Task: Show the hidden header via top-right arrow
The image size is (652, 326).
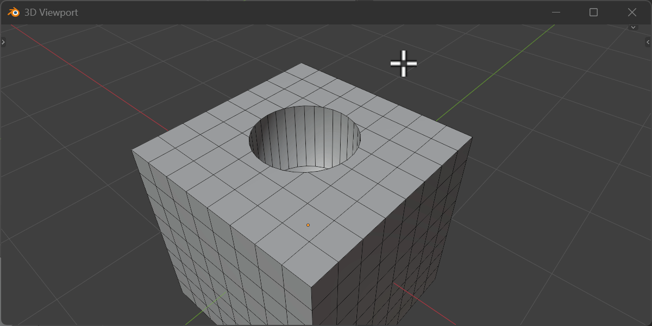Action: click(633, 27)
